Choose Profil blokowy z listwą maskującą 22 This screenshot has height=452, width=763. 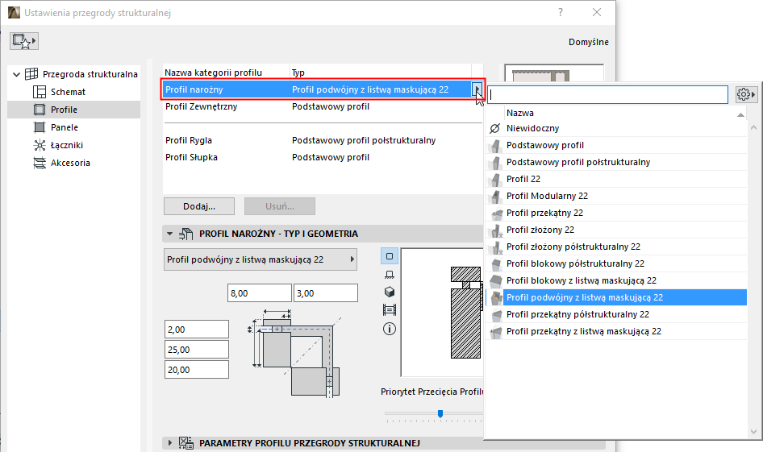tap(616, 280)
